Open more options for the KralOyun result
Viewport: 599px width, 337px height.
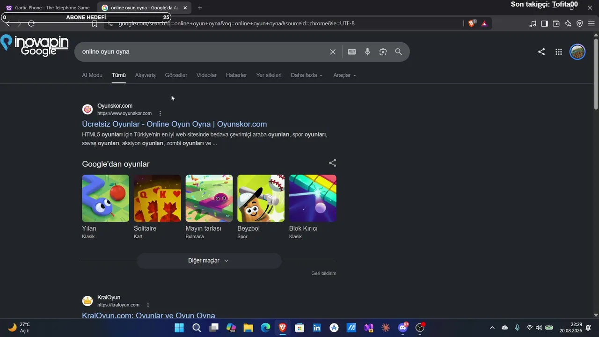pos(148,305)
